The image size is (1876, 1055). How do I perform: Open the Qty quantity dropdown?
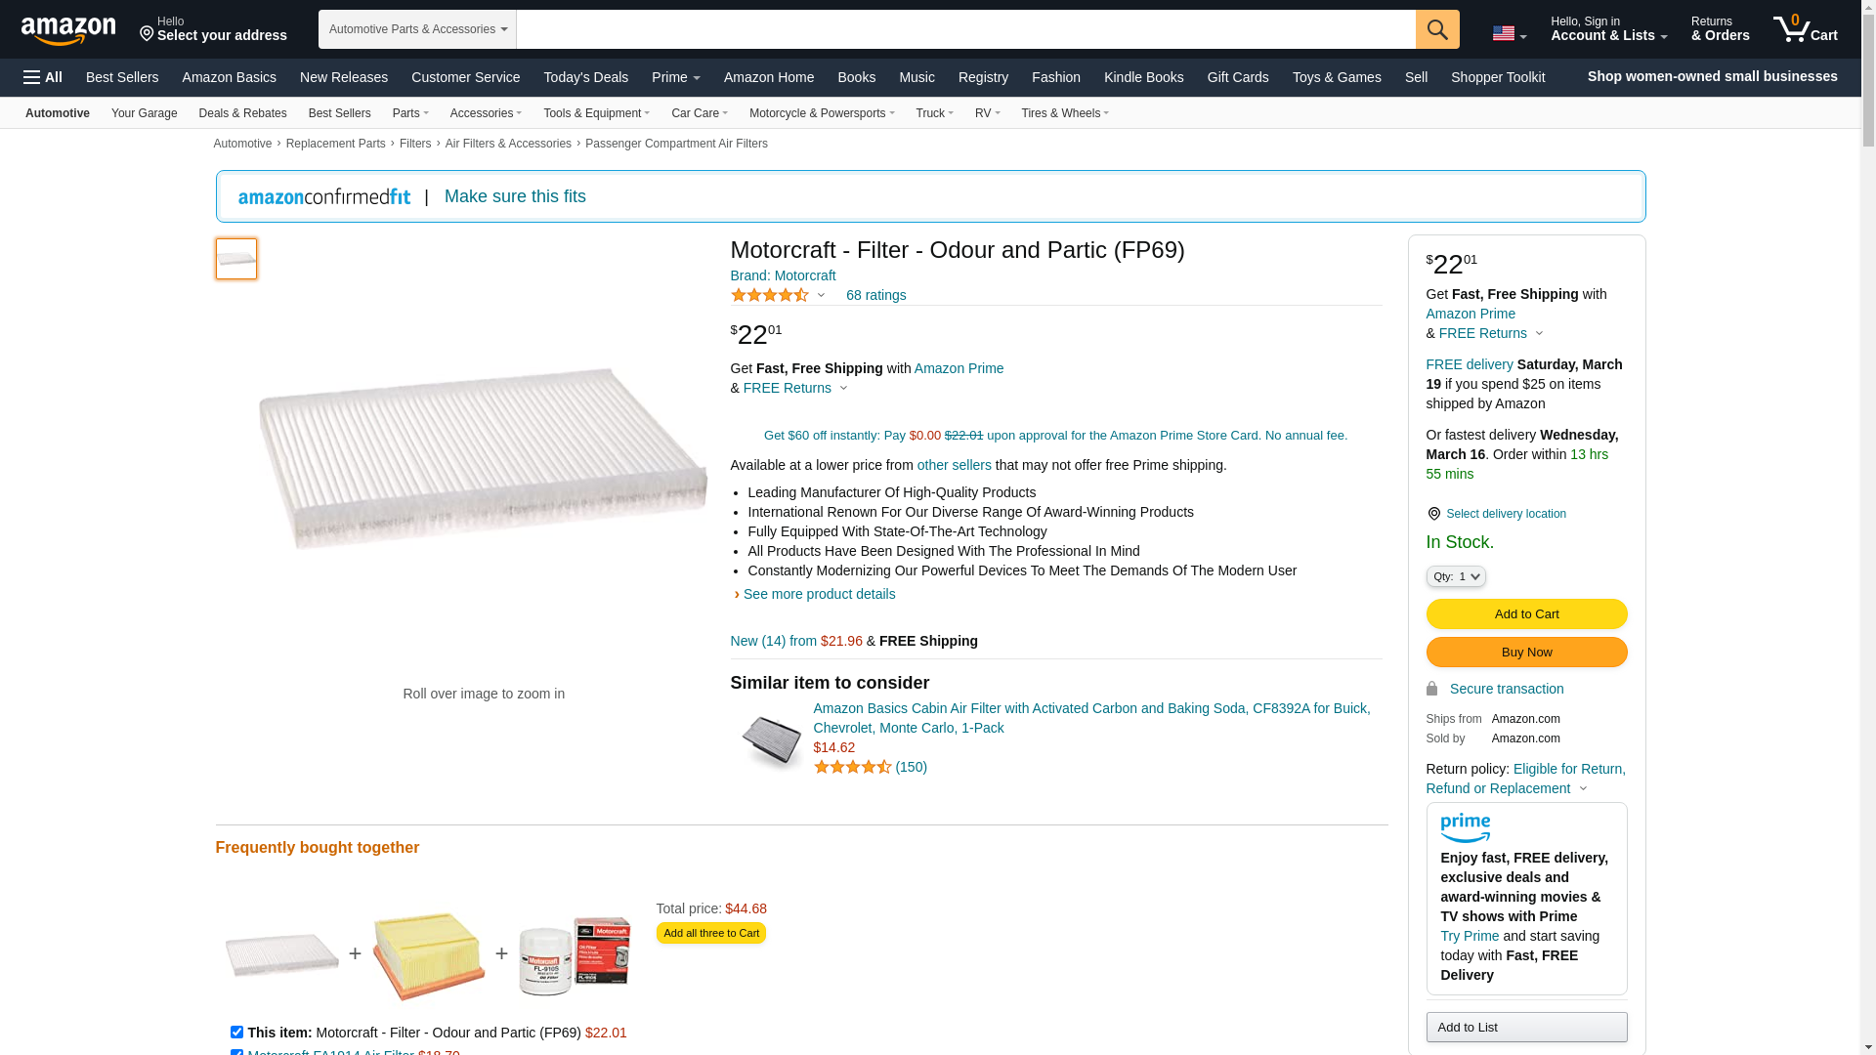[1455, 576]
